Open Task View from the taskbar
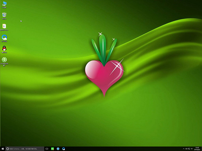Screen dimensions: 202x151 47,149
